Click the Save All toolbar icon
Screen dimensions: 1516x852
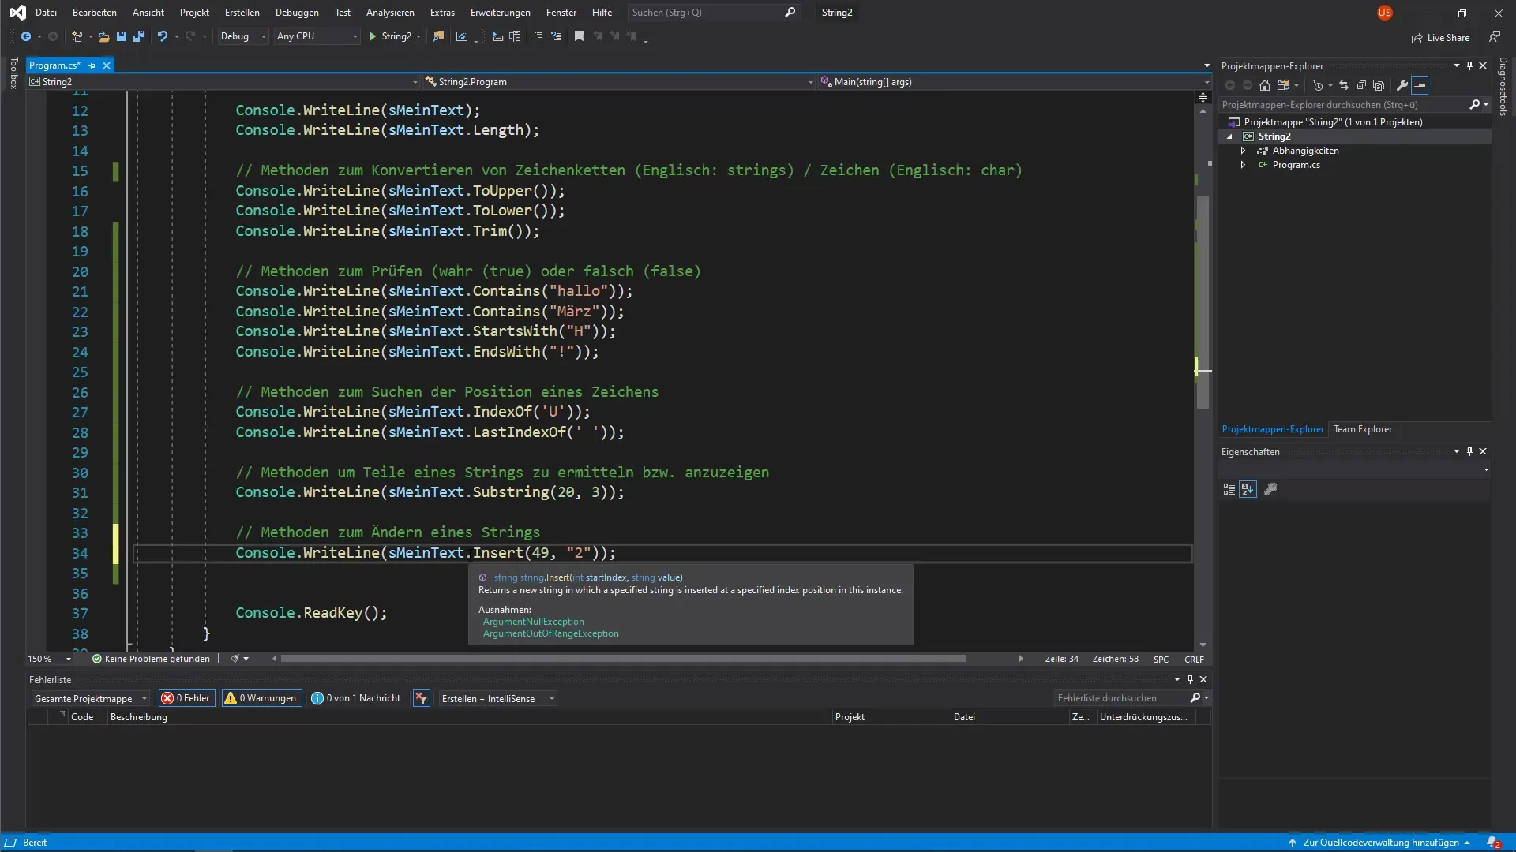pos(139,36)
